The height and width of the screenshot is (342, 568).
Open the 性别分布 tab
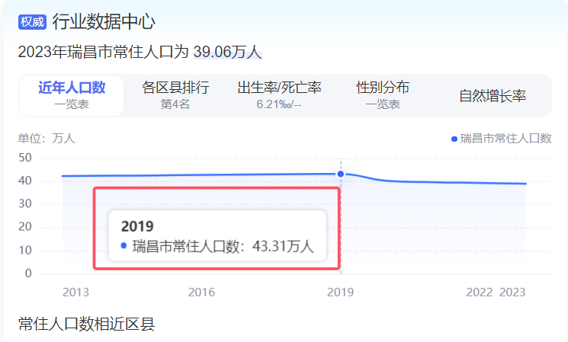click(383, 95)
